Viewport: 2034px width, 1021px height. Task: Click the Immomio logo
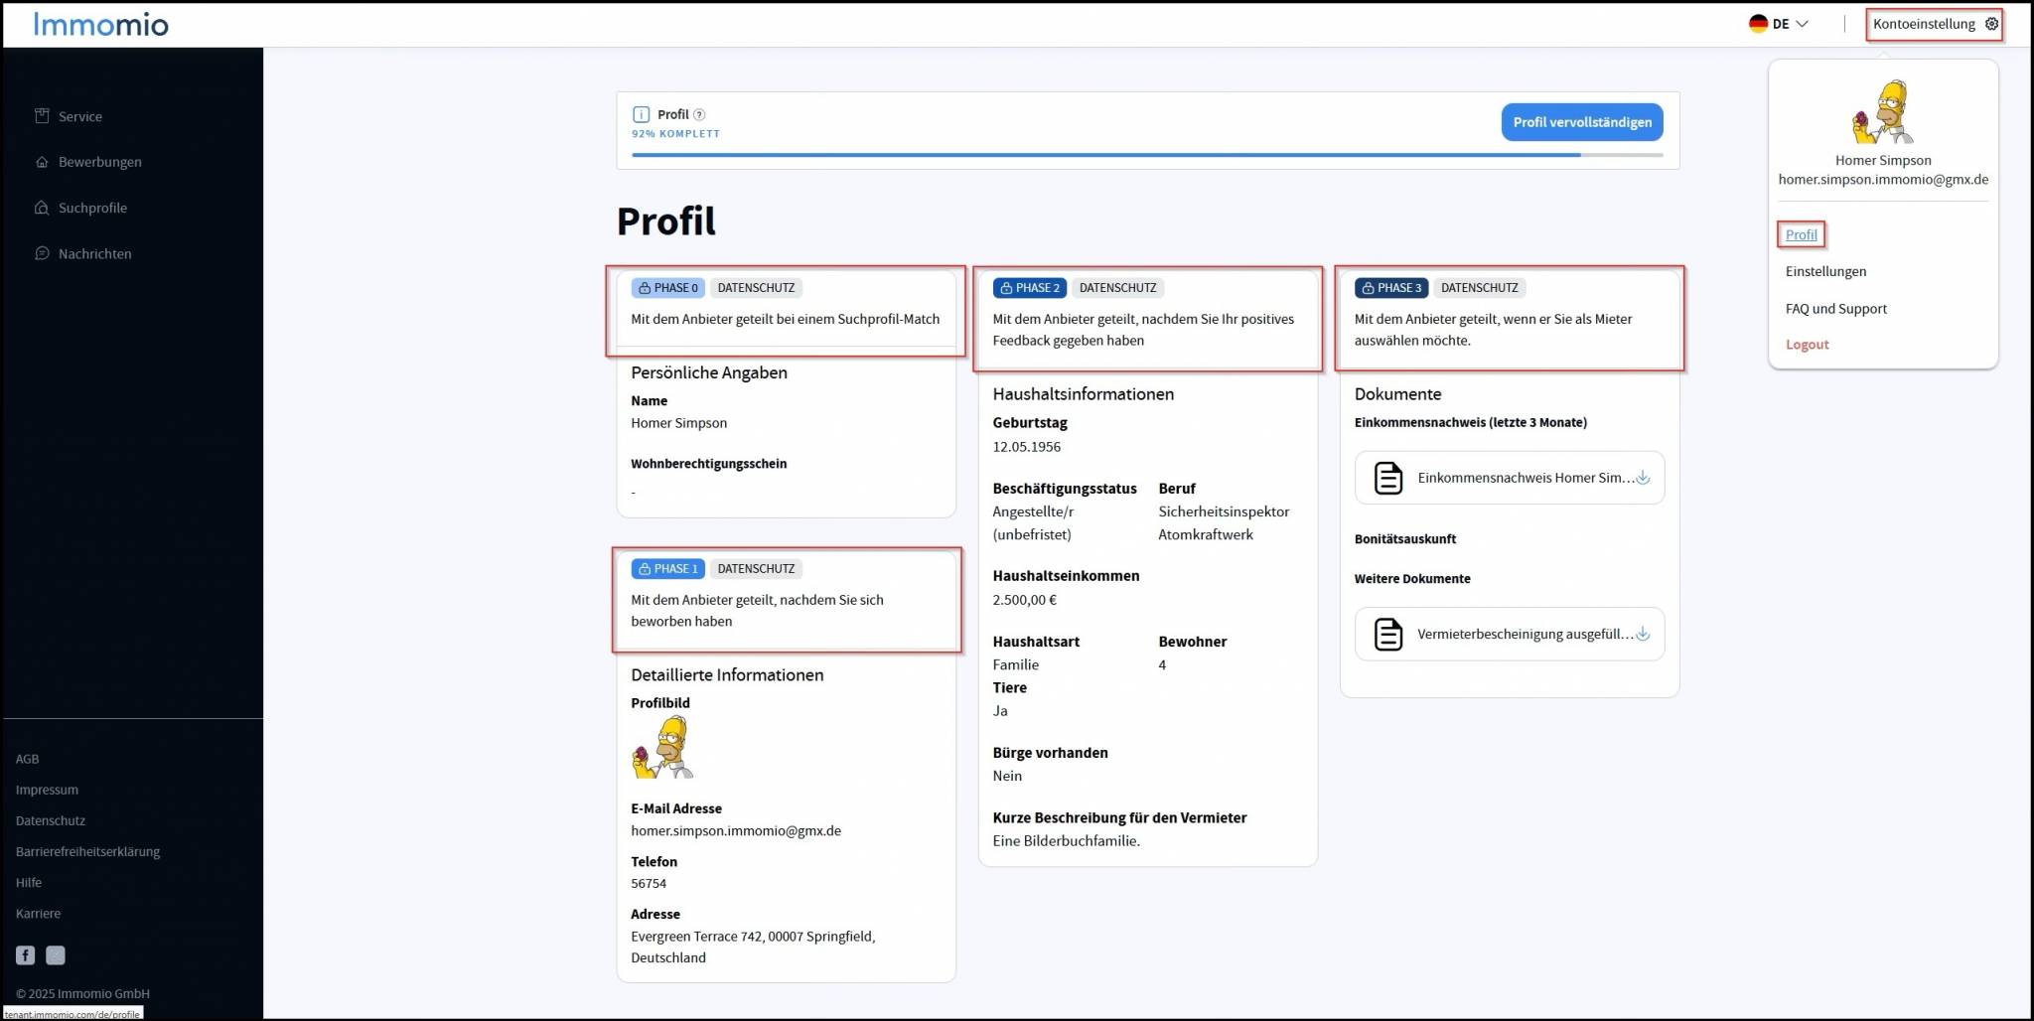(100, 24)
